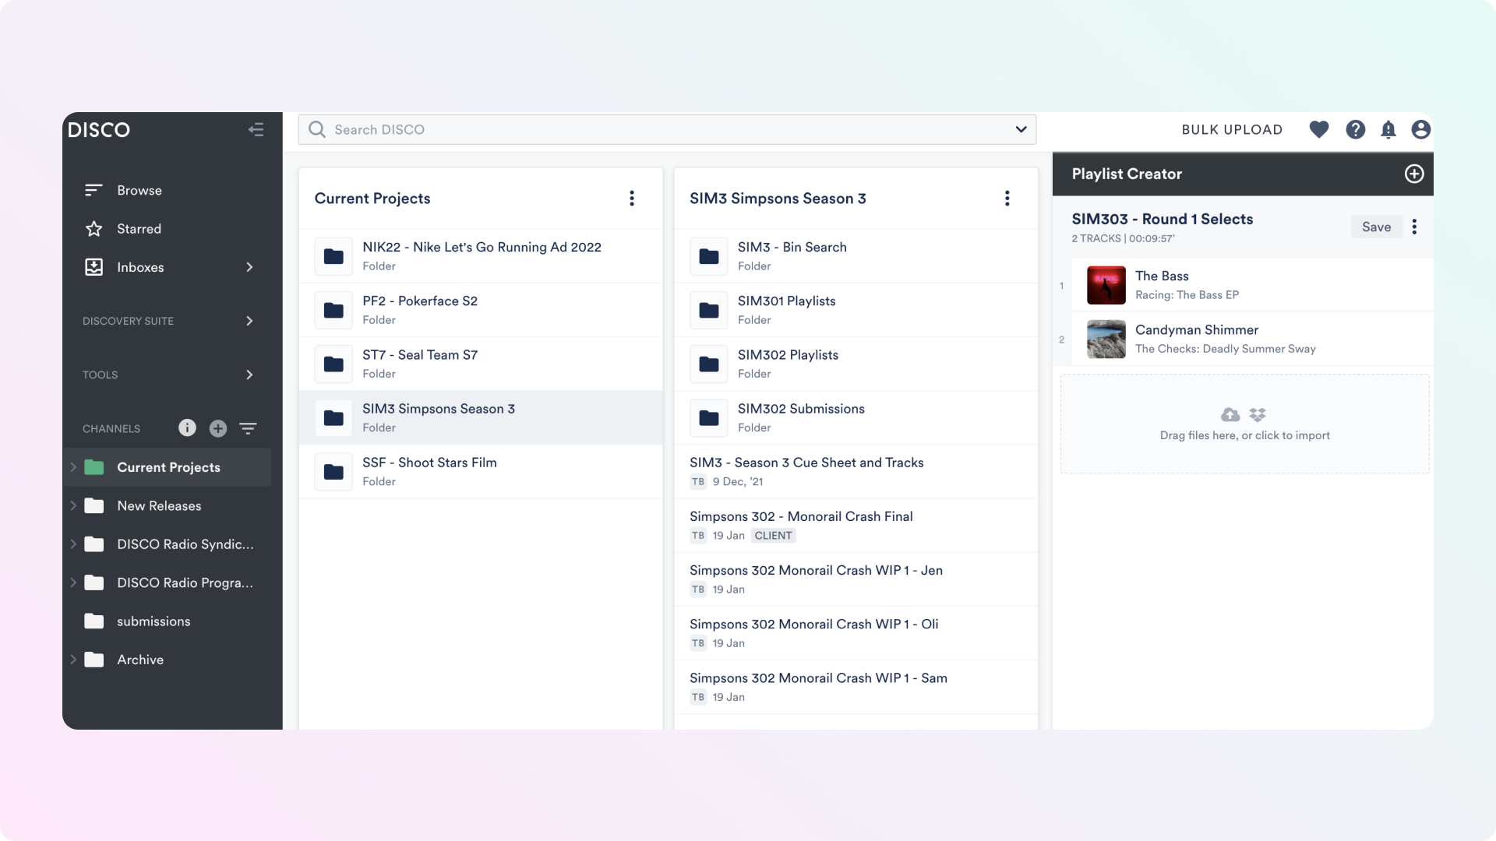Import files from Dropbox icon

pos(1257,414)
